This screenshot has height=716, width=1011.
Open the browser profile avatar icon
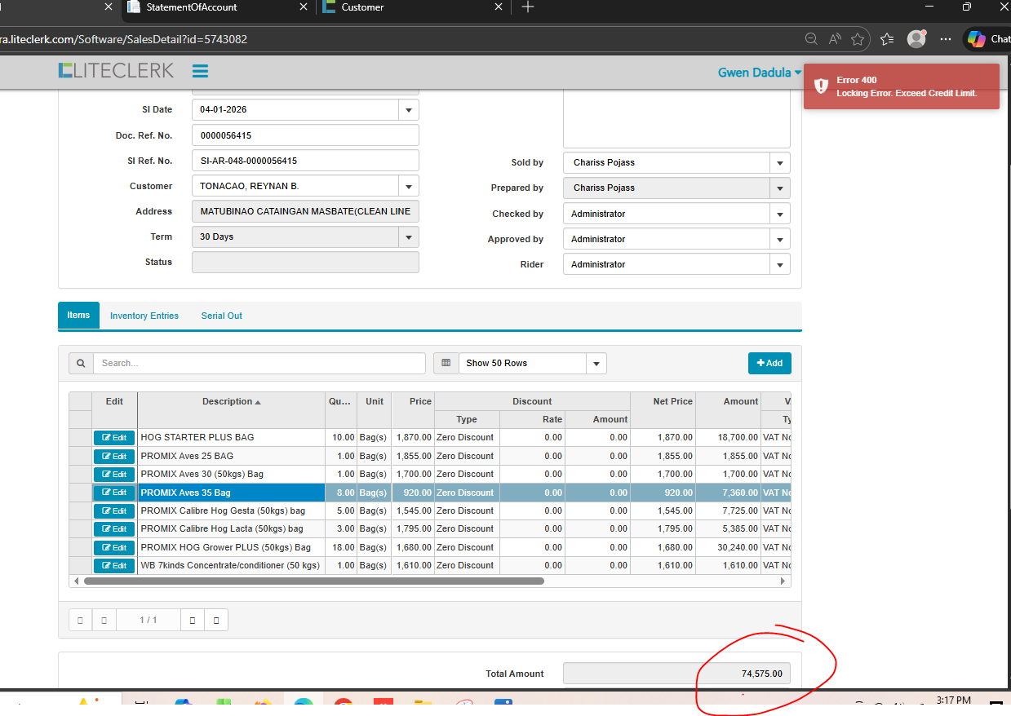click(x=917, y=39)
